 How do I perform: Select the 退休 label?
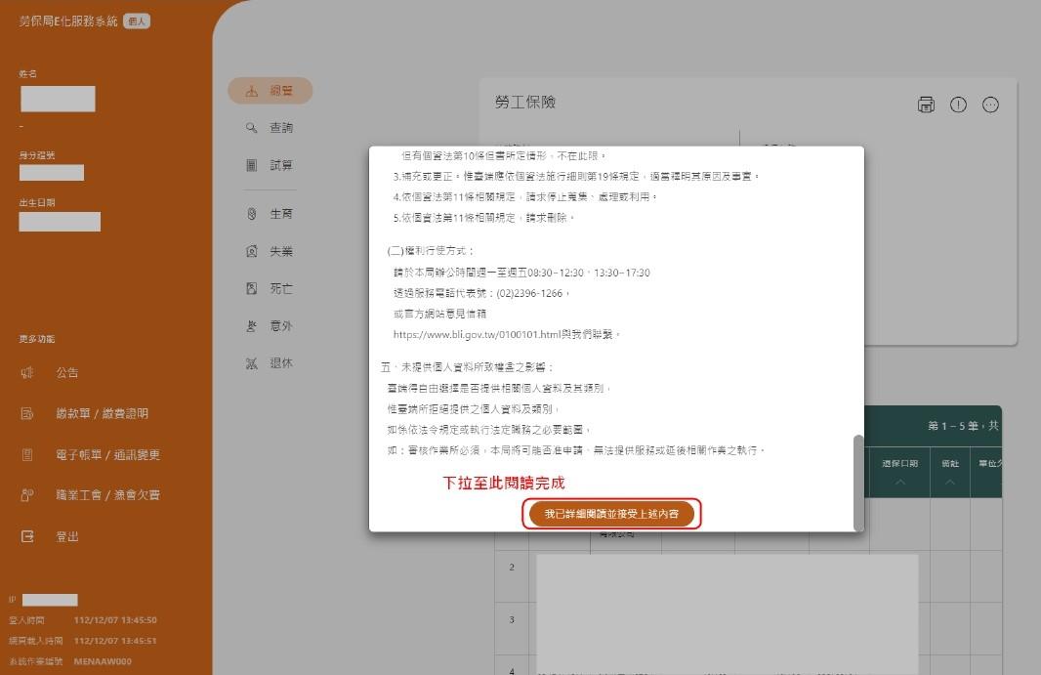click(x=281, y=362)
